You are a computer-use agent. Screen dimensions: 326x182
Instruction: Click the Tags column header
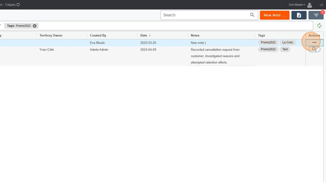[x=261, y=36]
